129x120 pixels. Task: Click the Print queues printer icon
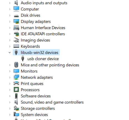point(16,84)
